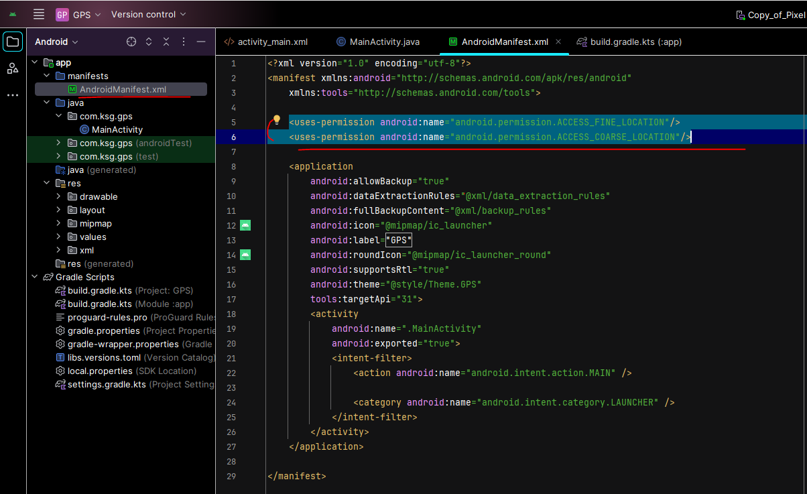The image size is (807, 494).
Task: Expand the drawable folder
Action: (x=59, y=196)
